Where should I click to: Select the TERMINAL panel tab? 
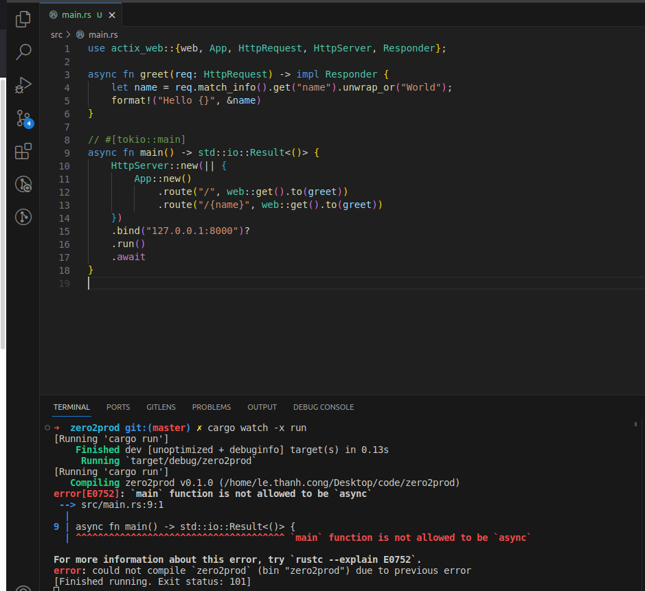(71, 407)
